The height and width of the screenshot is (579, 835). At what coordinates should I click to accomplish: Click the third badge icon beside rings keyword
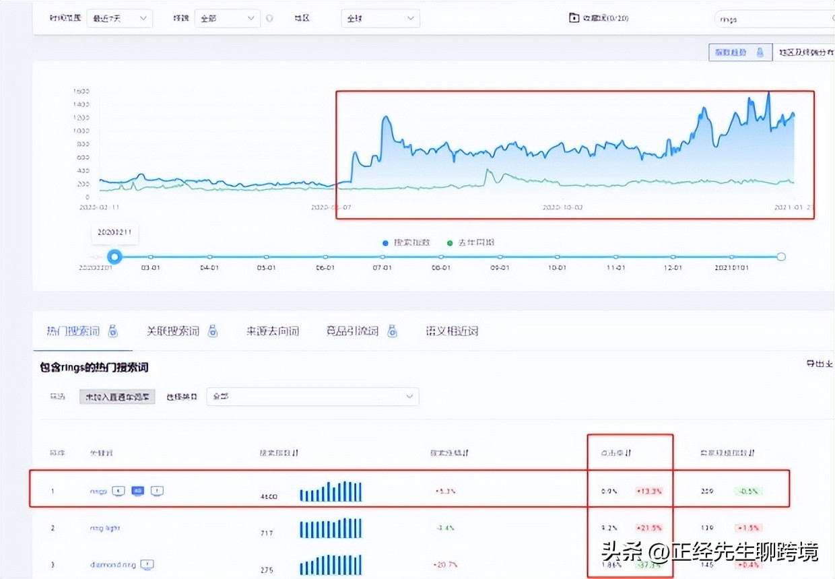point(157,491)
